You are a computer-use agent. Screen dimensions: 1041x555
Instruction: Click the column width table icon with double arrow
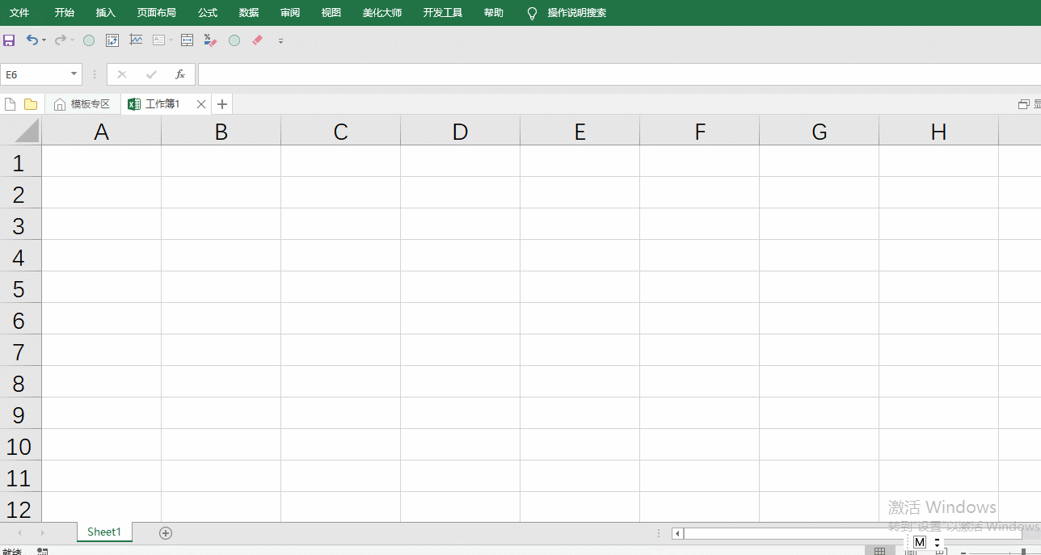[187, 40]
